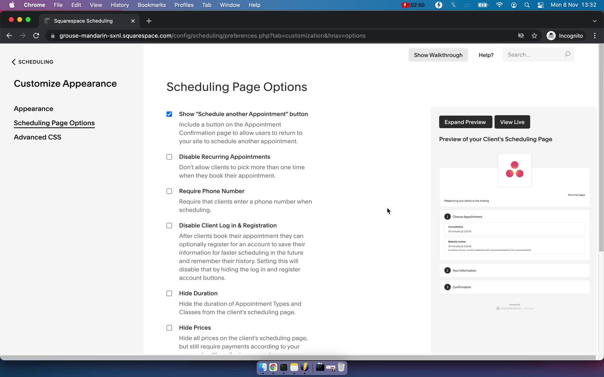Open the Profiles menu
The width and height of the screenshot is (604, 377).
point(184,5)
